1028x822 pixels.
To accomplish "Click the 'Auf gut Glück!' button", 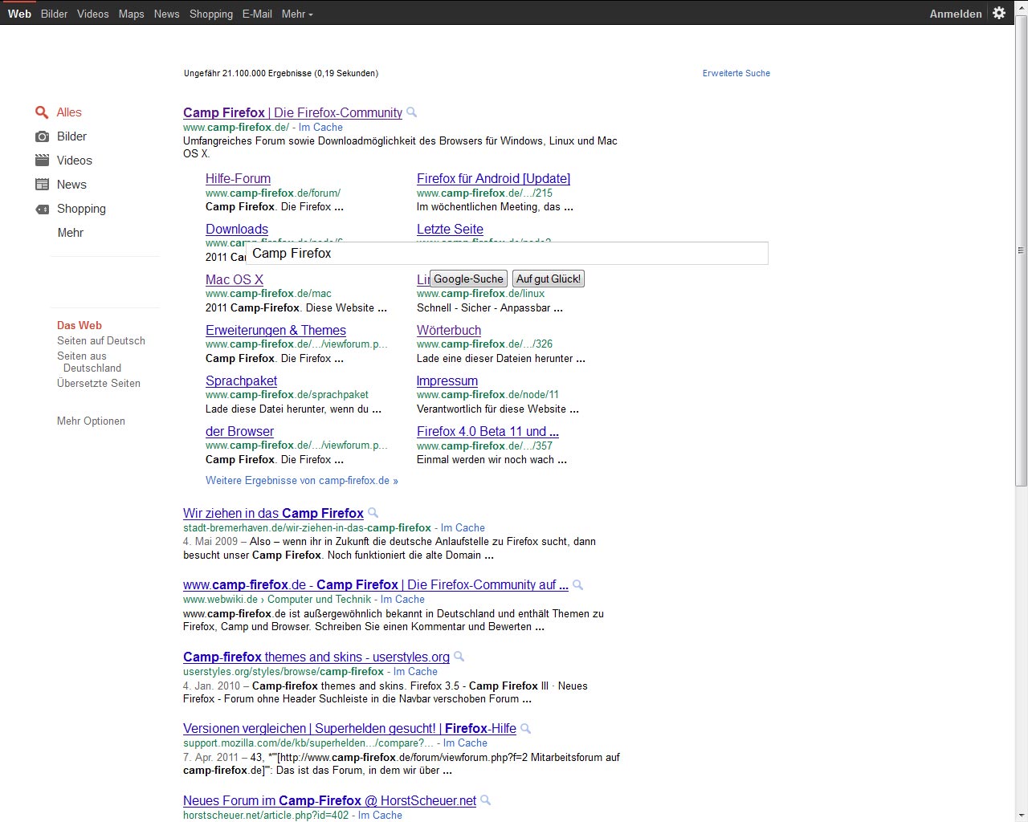I will pyautogui.click(x=549, y=279).
